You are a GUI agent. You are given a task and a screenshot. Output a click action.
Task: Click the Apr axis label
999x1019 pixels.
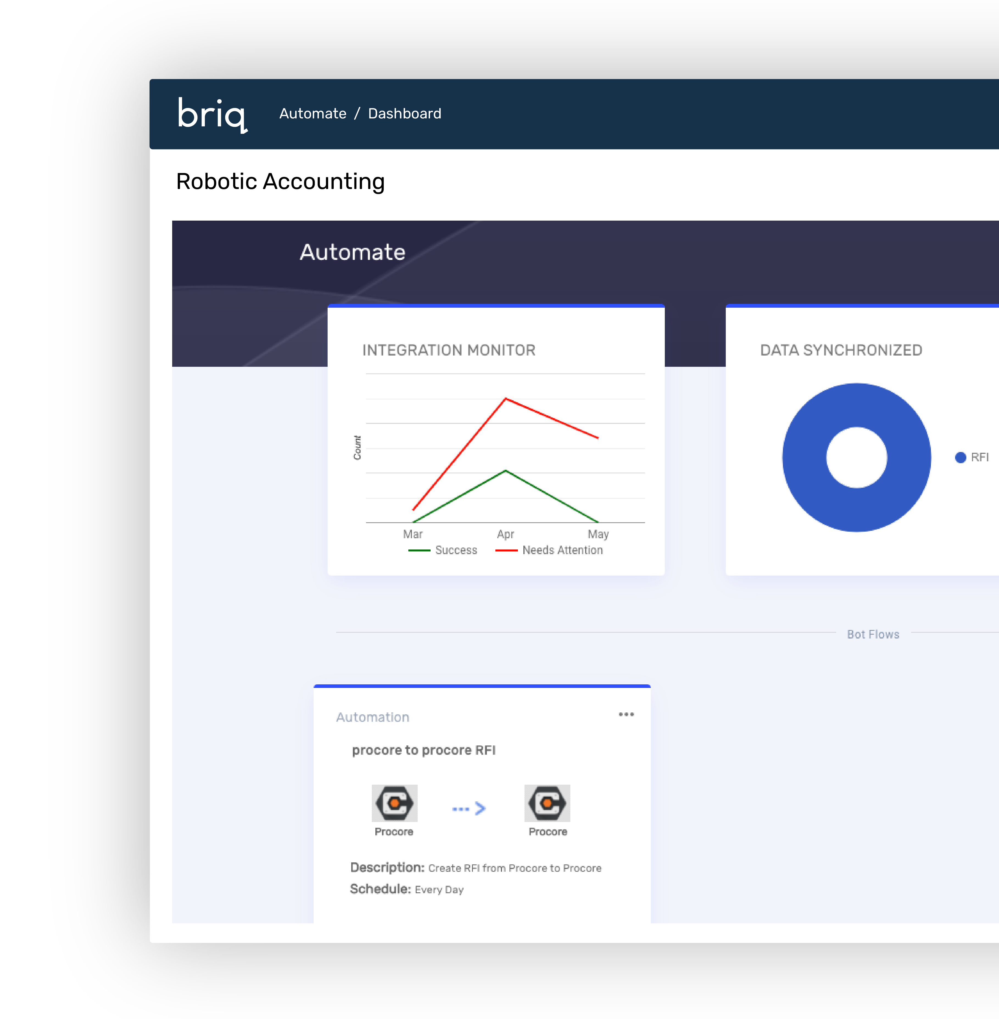(x=505, y=534)
